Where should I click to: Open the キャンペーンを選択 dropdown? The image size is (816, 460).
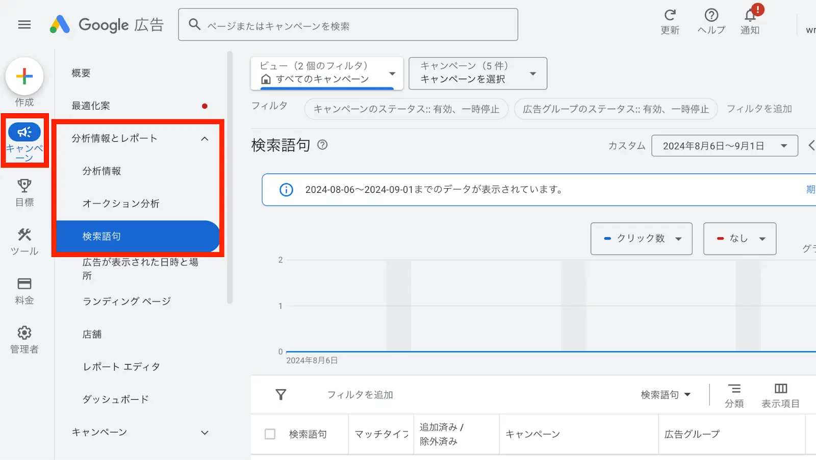click(478, 73)
